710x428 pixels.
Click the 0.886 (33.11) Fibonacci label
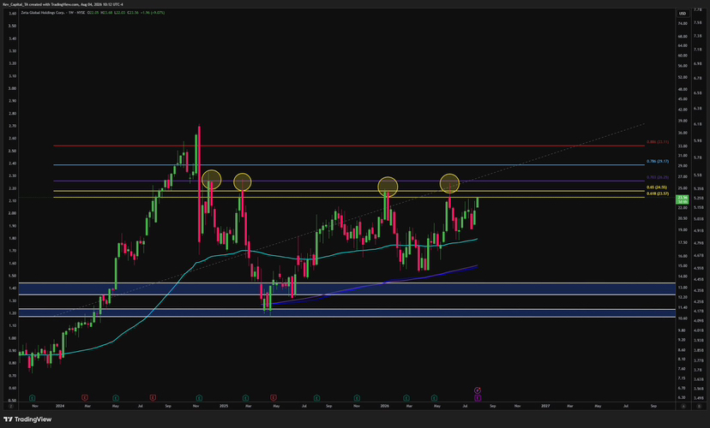click(x=658, y=142)
